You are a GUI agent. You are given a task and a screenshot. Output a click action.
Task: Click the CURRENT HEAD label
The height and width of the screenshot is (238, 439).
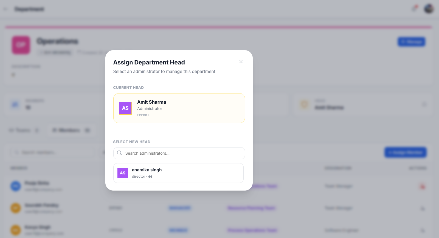128,87
